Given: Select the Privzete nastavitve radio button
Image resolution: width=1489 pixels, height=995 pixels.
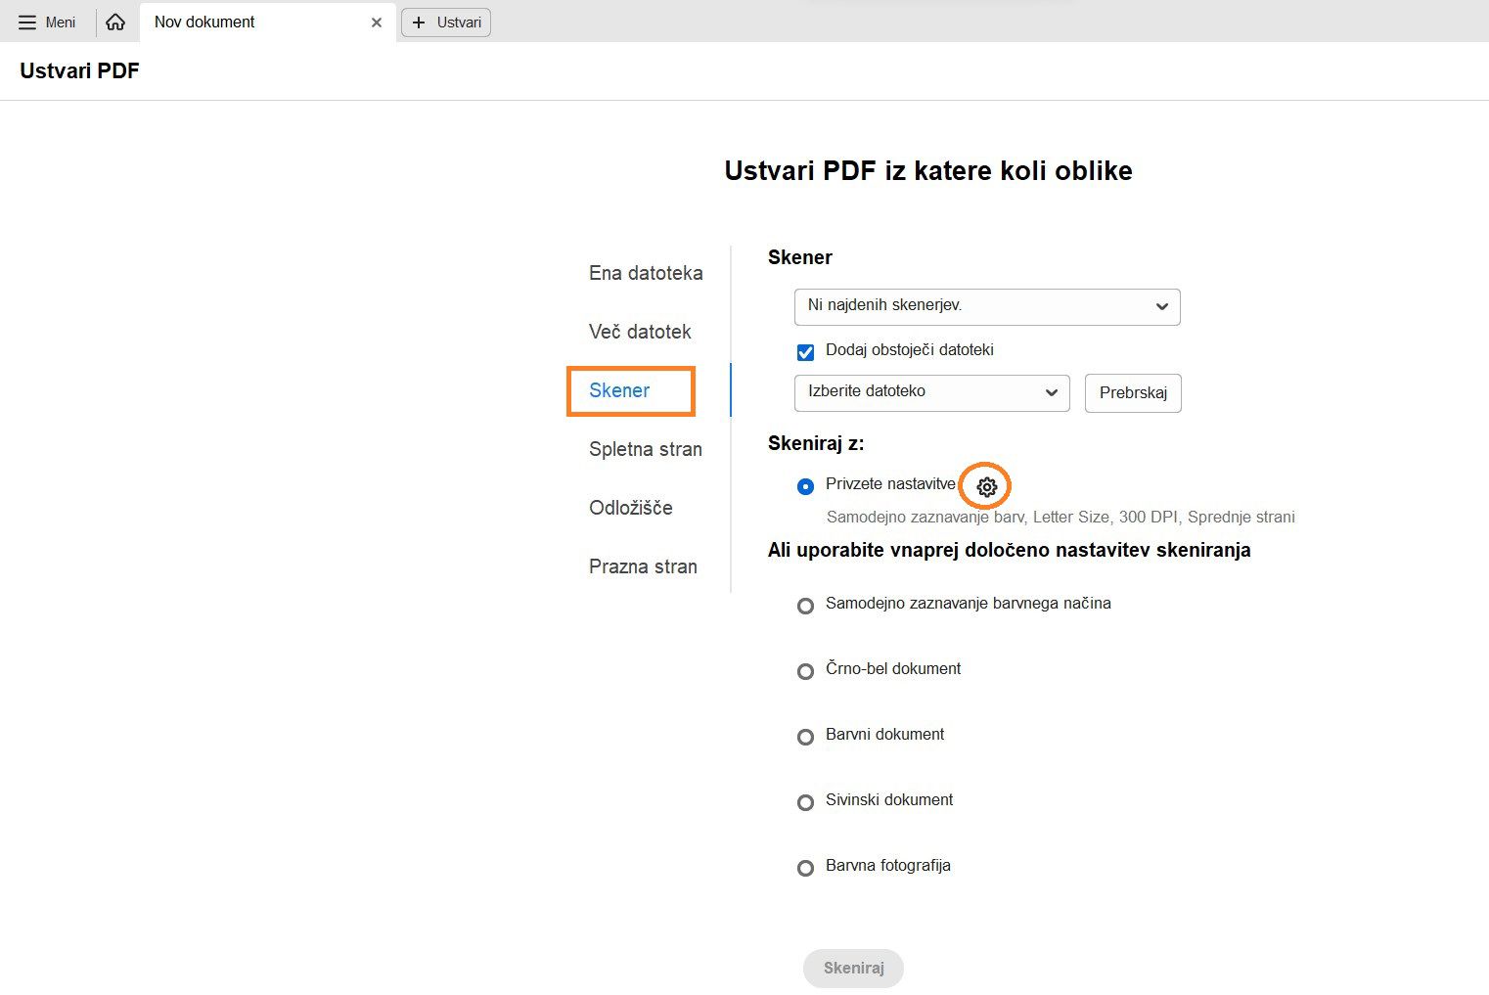Looking at the screenshot, I should pyautogui.click(x=804, y=485).
